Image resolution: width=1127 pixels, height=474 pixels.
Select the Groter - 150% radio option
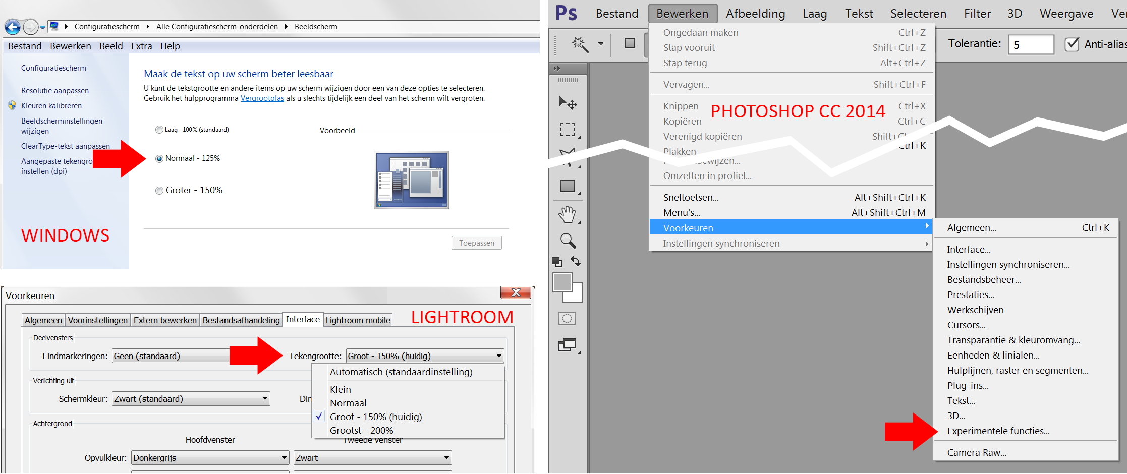(159, 191)
